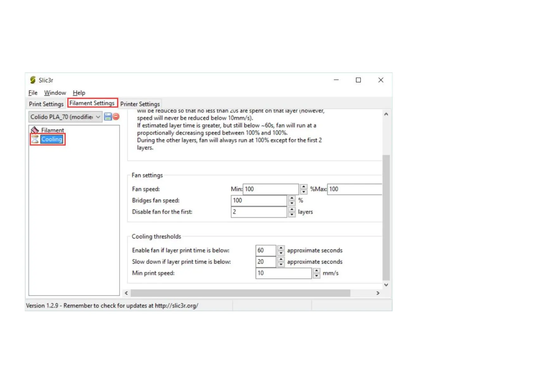Click the Slic3r logo in title bar

click(33, 80)
